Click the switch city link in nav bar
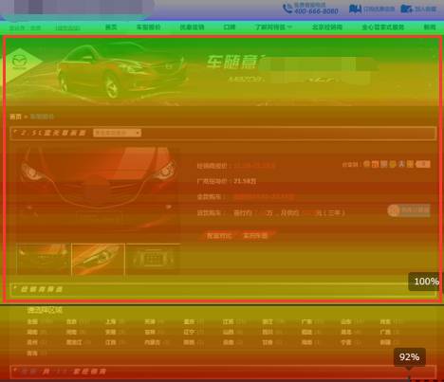Screen dimensions: 444x382 tap(67, 28)
